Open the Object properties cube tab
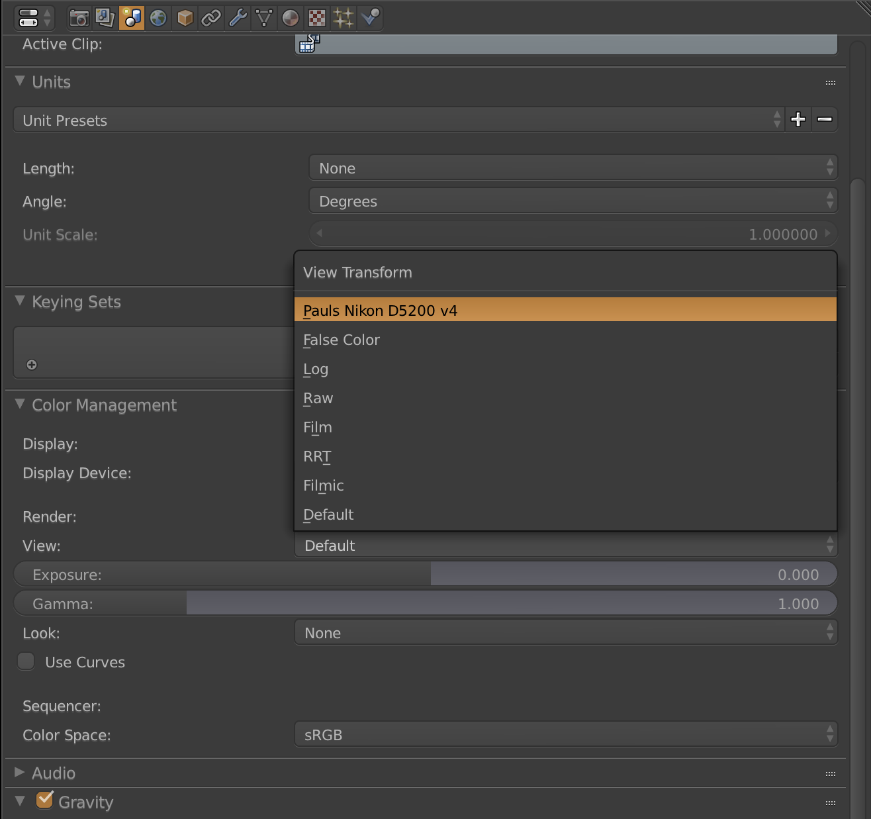This screenshot has width=871, height=819. [185, 18]
